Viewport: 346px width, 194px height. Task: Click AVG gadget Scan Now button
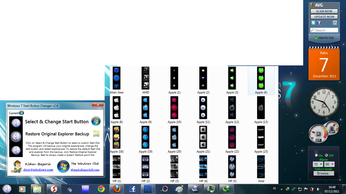click(x=324, y=11)
